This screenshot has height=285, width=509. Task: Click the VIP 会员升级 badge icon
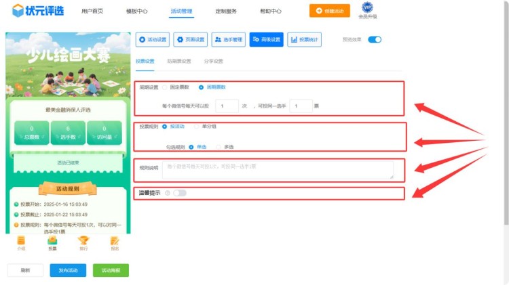click(x=367, y=7)
